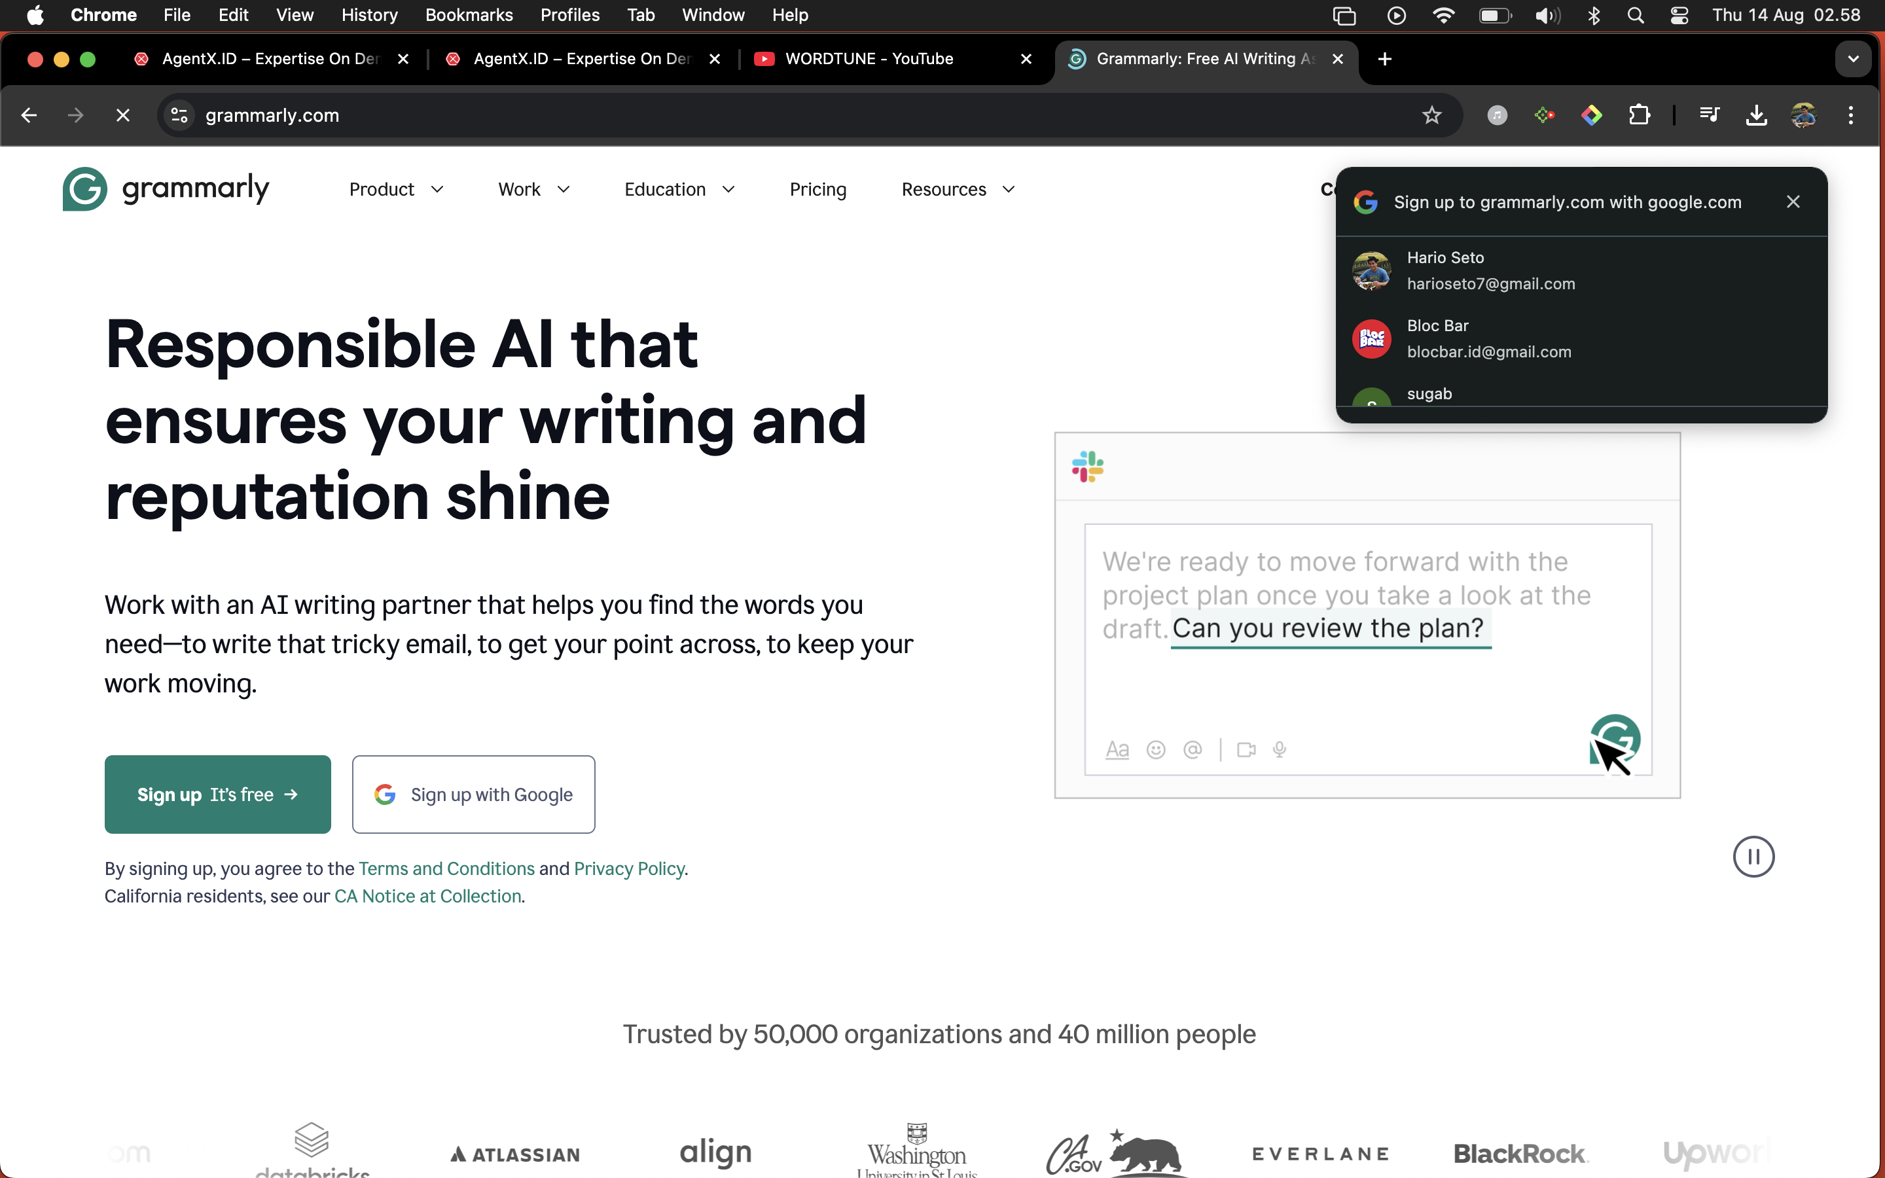Open the Resources dropdown
This screenshot has height=1178, width=1885.
click(958, 189)
